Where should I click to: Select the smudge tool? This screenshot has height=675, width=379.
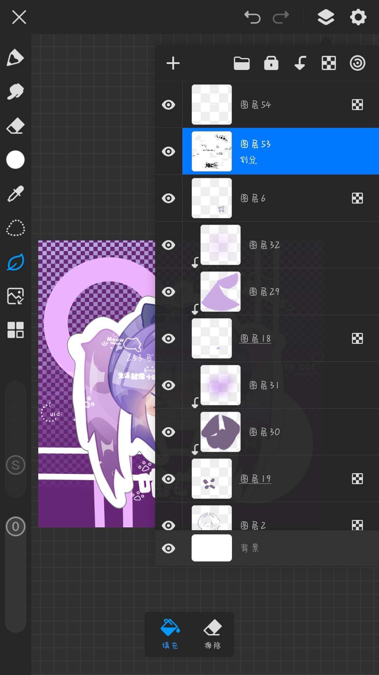tap(15, 92)
